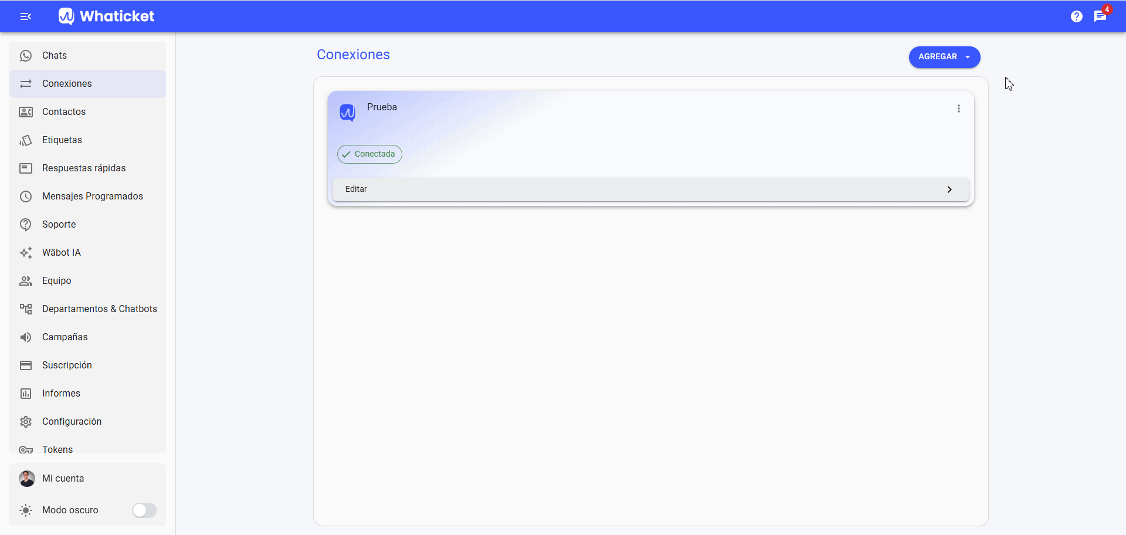The width and height of the screenshot is (1126, 535).
Task: Click the Equipo people icon
Action: click(x=26, y=281)
